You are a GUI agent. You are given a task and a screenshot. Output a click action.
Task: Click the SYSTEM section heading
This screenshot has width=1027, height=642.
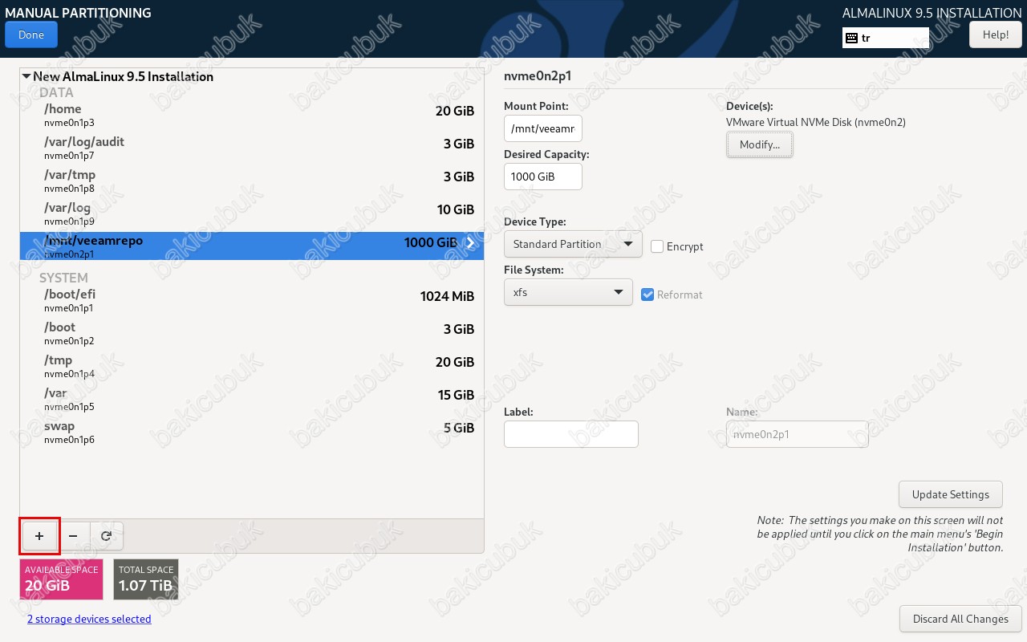tap(63, 278)
